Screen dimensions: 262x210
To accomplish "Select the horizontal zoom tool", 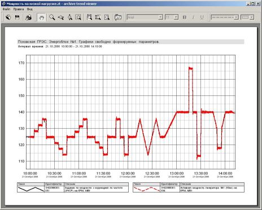I will tap(61, 17).
